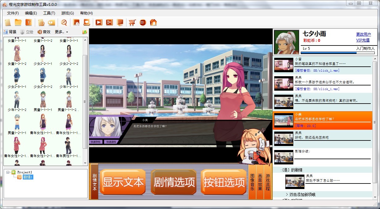
Task: Click the round orange list icon
Action: (142, 22)
